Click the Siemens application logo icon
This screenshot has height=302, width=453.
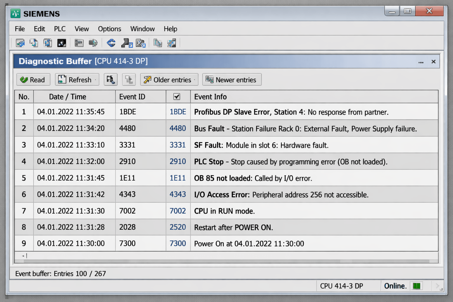pos(15,14)
